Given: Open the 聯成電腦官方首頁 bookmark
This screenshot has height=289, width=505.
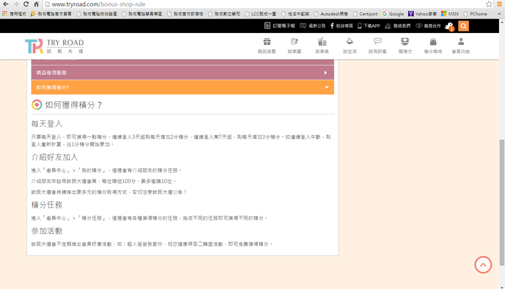Looking at the screenshot, I should (x=51, y=14).
